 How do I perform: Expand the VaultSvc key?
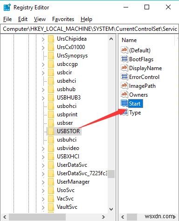43,207
